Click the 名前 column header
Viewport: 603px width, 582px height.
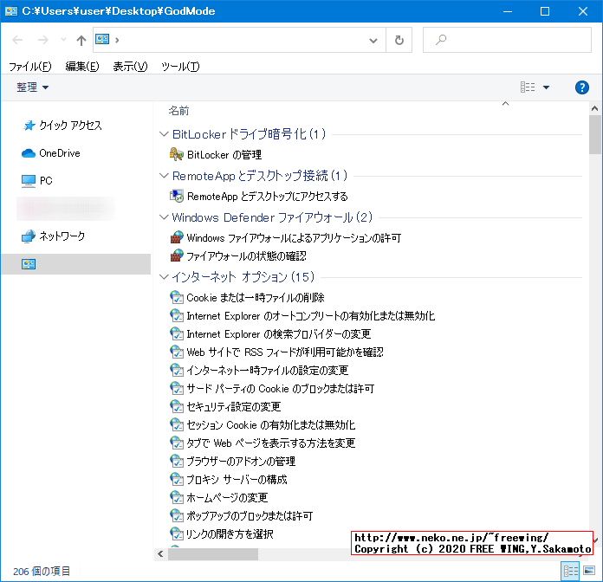point(178,111)
